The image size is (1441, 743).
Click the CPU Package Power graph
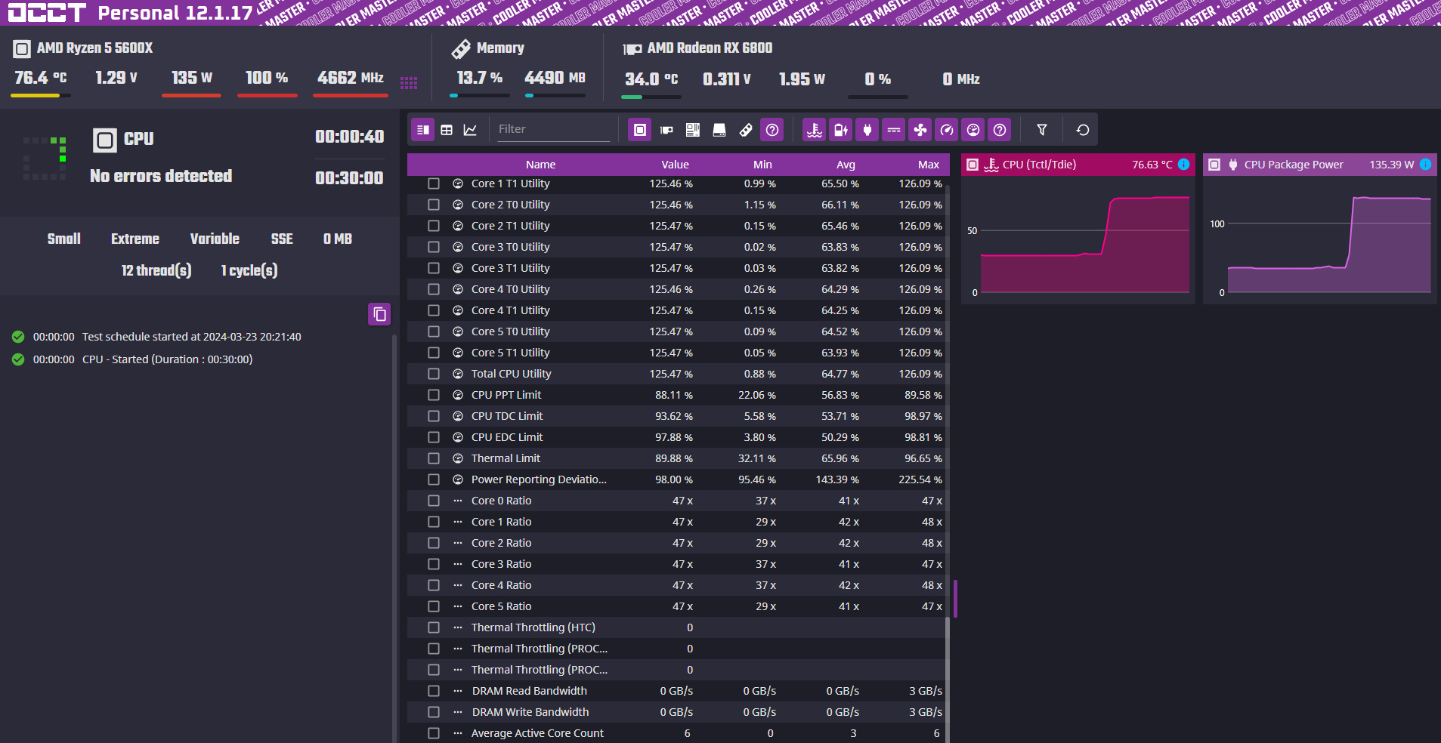(1320, 240)
